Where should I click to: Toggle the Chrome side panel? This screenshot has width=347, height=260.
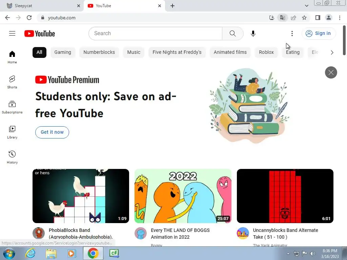point(318,18)
